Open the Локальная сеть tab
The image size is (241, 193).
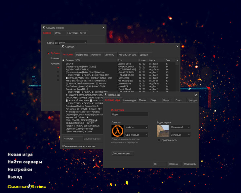pos(128,55)
